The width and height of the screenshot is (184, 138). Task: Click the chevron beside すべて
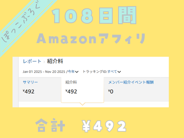click(x=119, y=72)
